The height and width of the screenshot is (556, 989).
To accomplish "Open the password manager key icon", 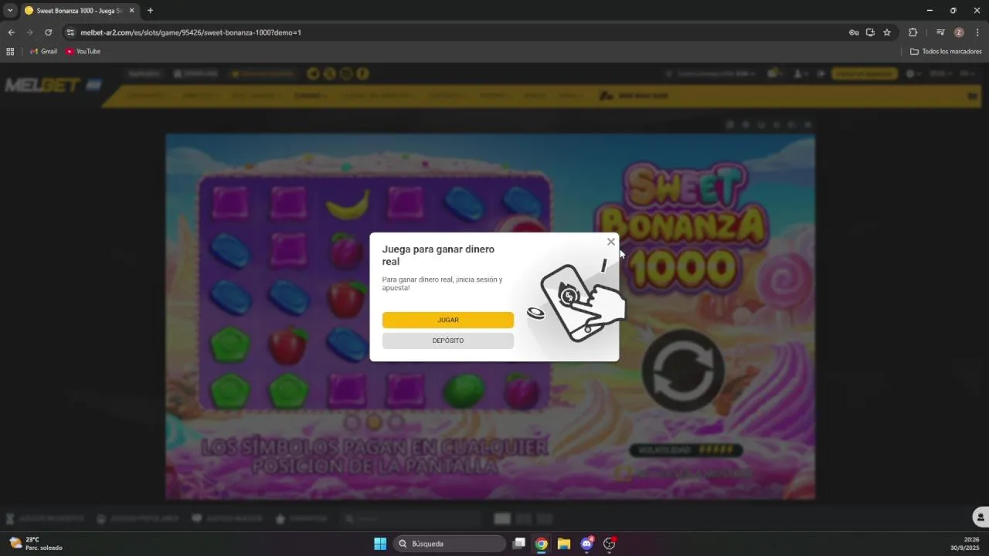I will click(x=854, y=32).
